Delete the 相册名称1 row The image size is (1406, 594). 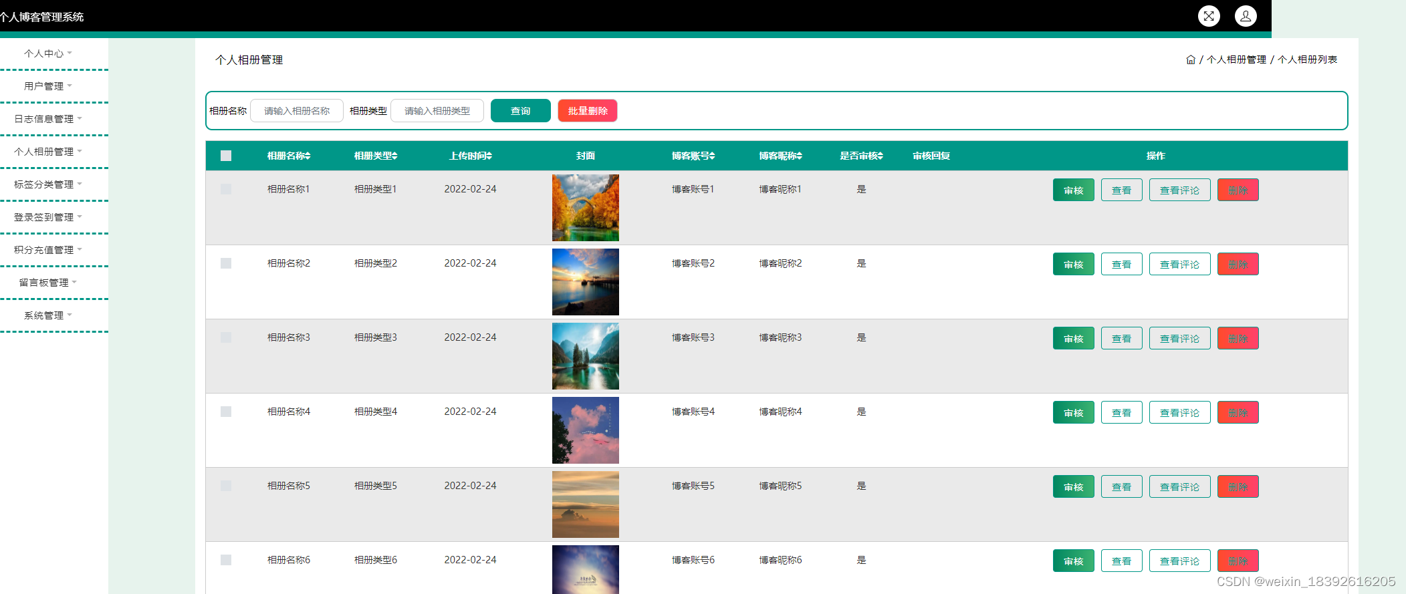click(1238, 190)
